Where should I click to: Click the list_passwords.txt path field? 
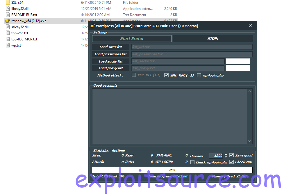(192, 54)
